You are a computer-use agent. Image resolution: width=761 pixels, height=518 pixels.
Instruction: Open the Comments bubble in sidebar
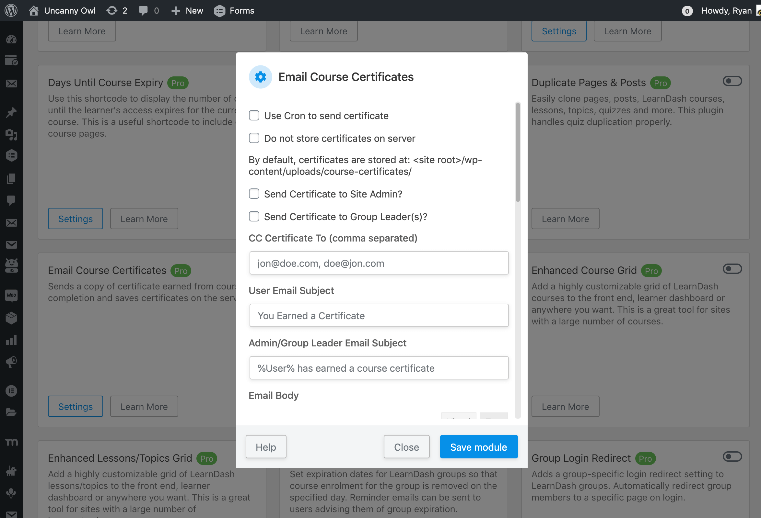11,200
